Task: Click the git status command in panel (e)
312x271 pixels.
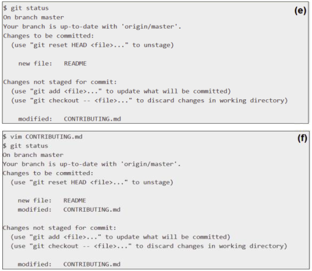Action: 26,8
